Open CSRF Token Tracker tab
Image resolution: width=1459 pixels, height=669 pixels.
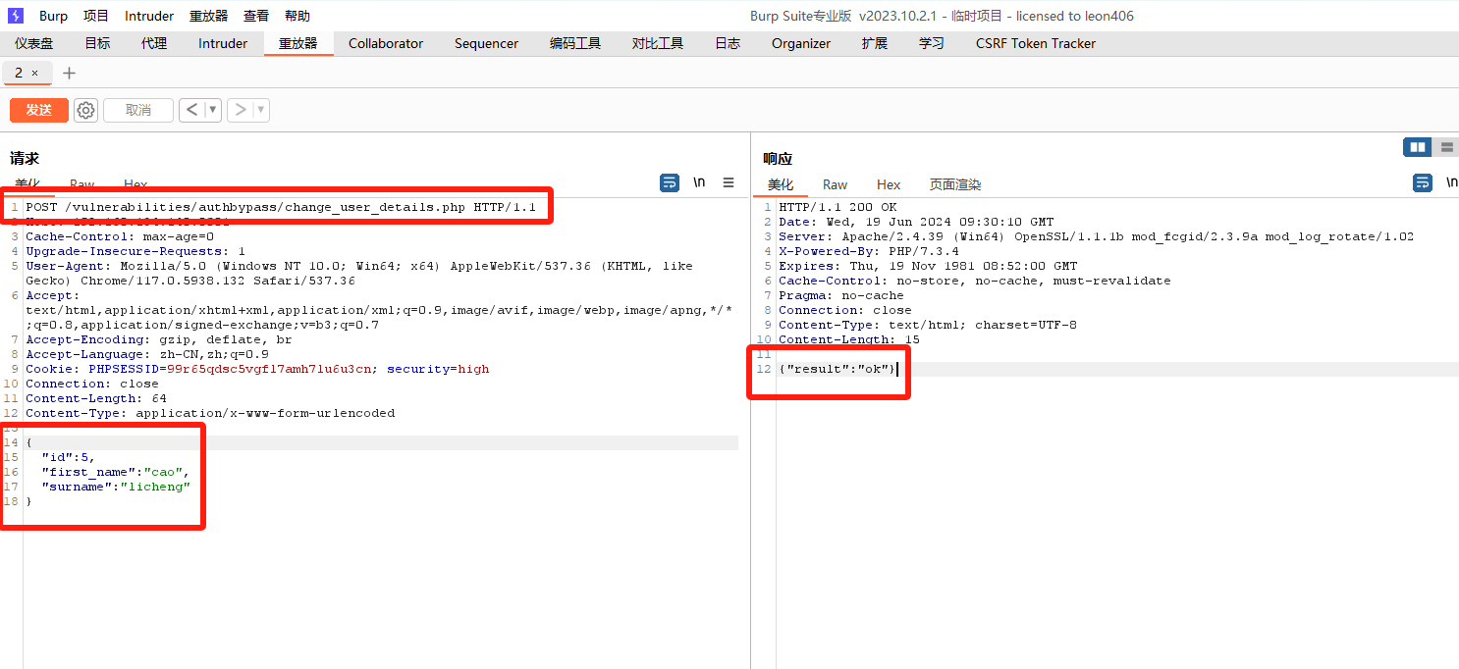pos(1036,43)
